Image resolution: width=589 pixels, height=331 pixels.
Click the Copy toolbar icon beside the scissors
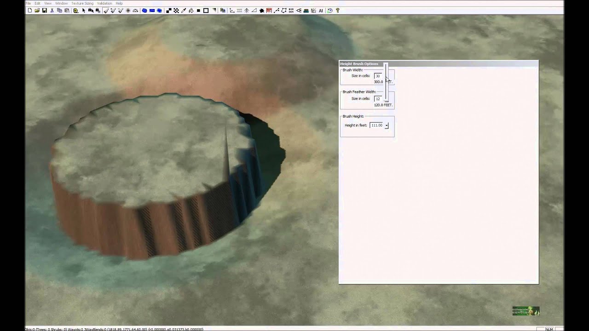point(59,10)
